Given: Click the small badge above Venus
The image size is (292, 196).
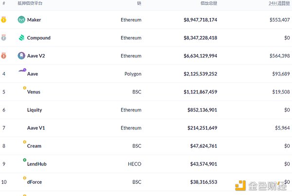Looking at the screenshot, I should click(25, 88).
